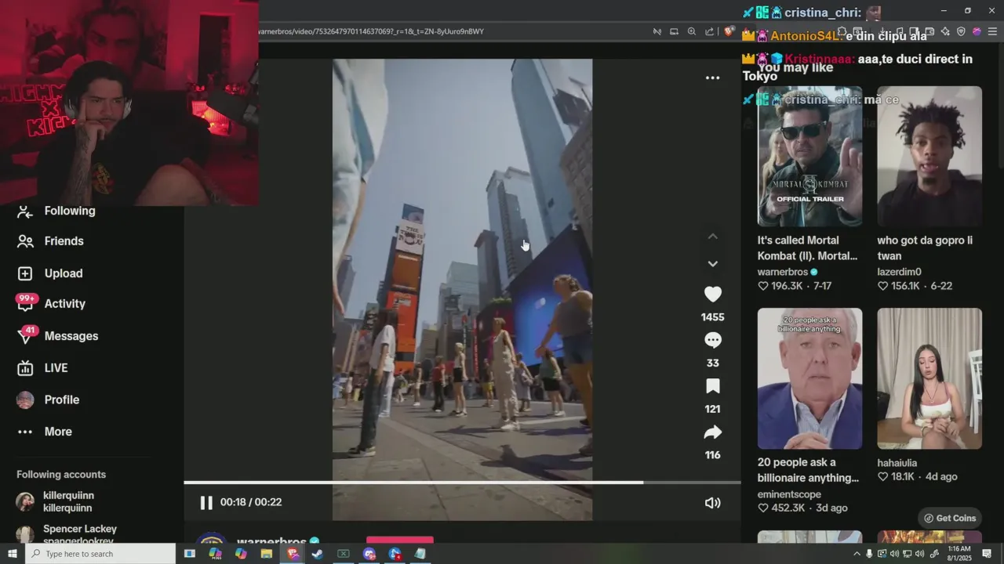Click the Upload plus icon in the sidebar
The width and height of the screenshot is (1004, 564).
click(x=25, y=273)
